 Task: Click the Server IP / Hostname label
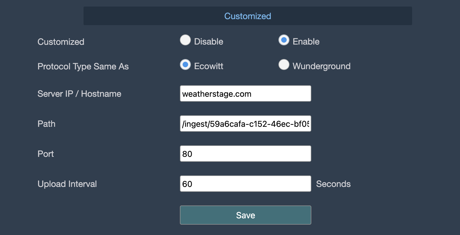click(79, 94)
